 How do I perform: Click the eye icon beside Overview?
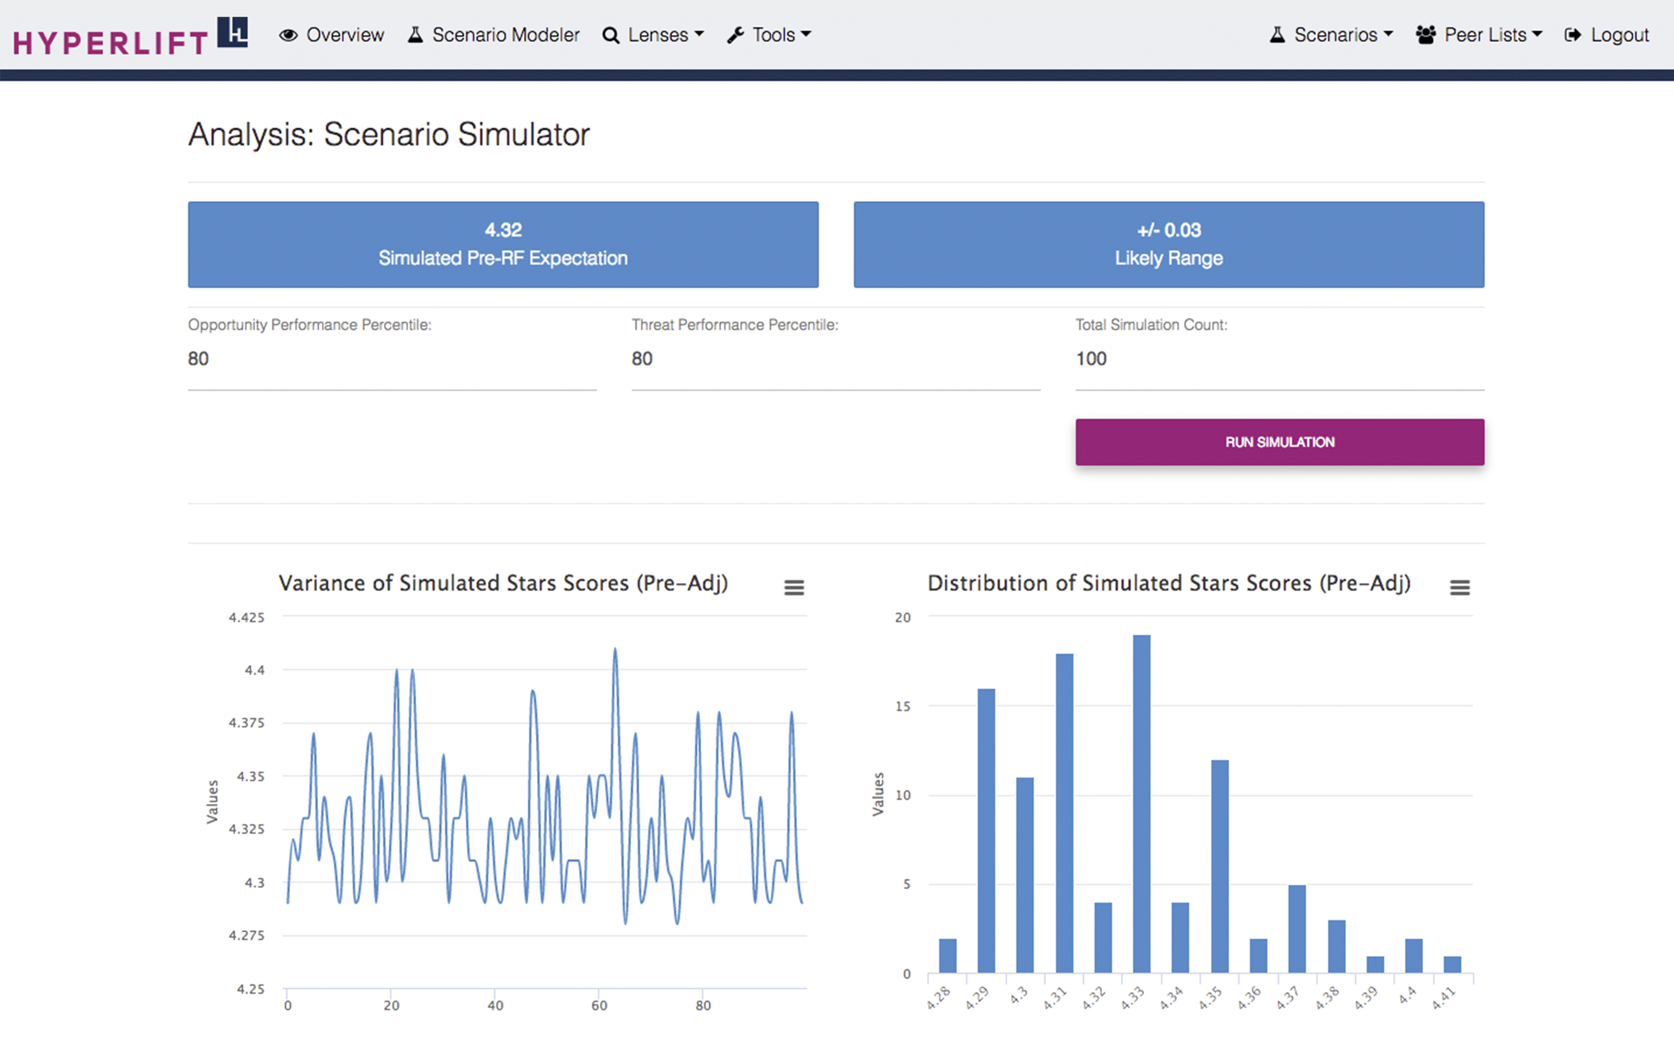pos(288,35)
